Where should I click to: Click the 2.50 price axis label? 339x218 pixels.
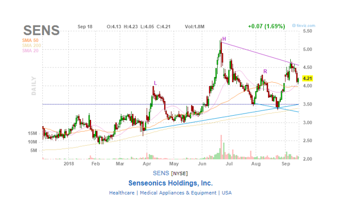(307, 141)
